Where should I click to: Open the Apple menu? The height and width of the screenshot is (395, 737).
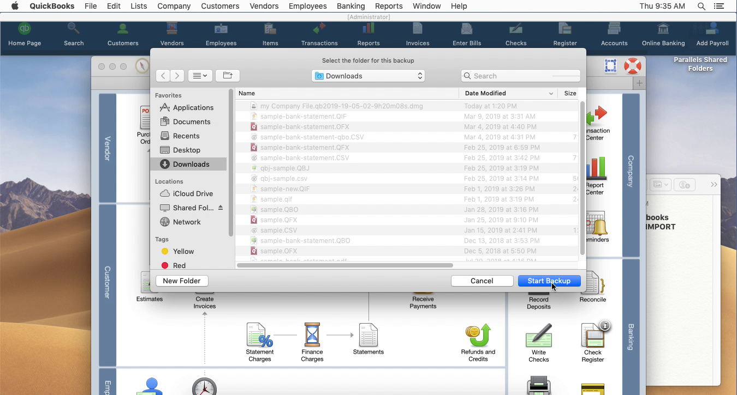[x=15, y=6]
